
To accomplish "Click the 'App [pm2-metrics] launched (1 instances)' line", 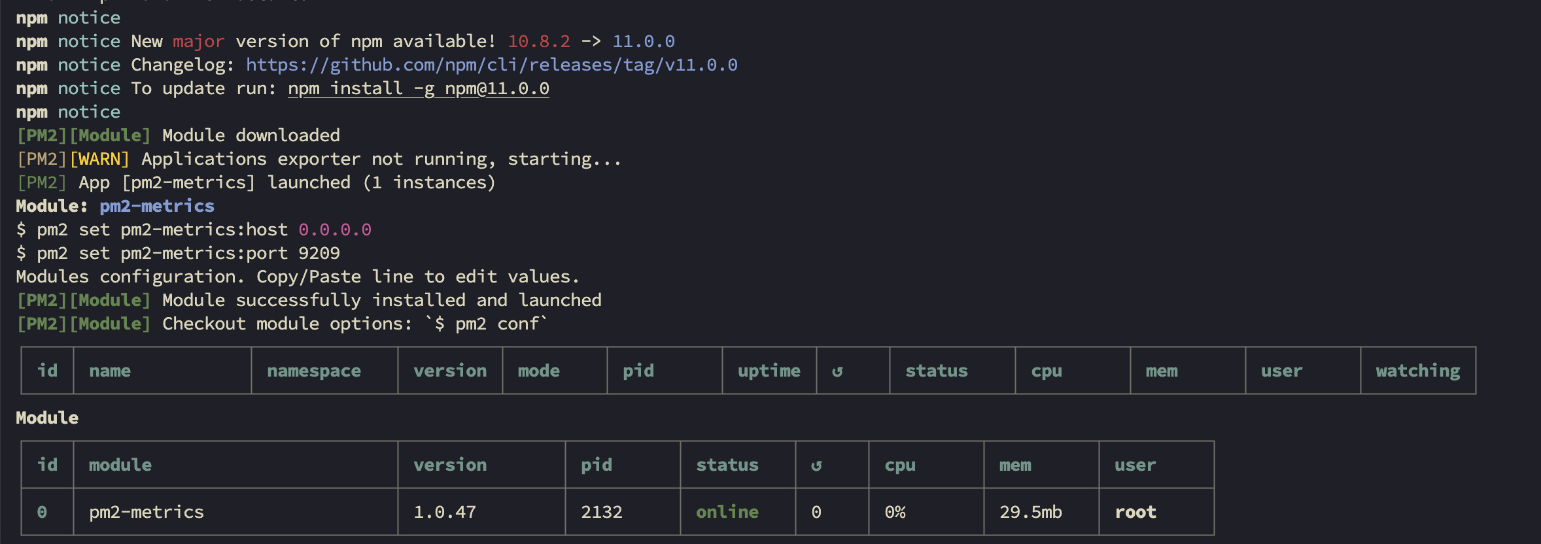I will (x=256, y=182).
